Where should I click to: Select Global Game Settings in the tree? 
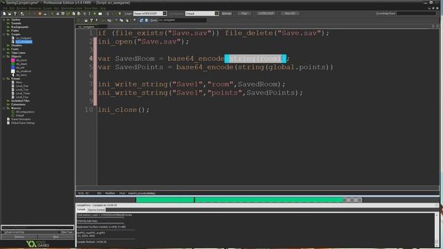point(23,123)
